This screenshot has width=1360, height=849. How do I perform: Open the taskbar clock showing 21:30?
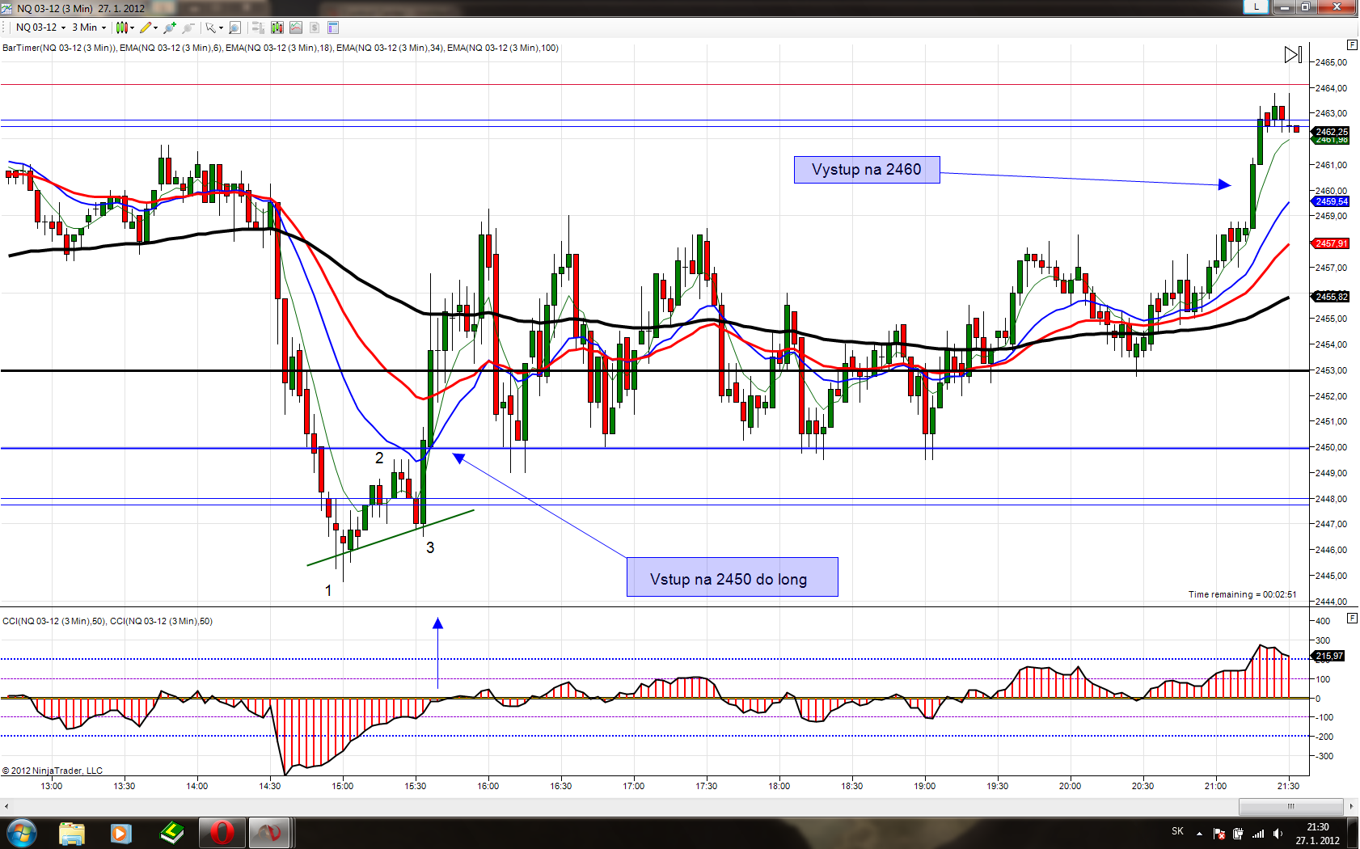(x=1318, y=834)
